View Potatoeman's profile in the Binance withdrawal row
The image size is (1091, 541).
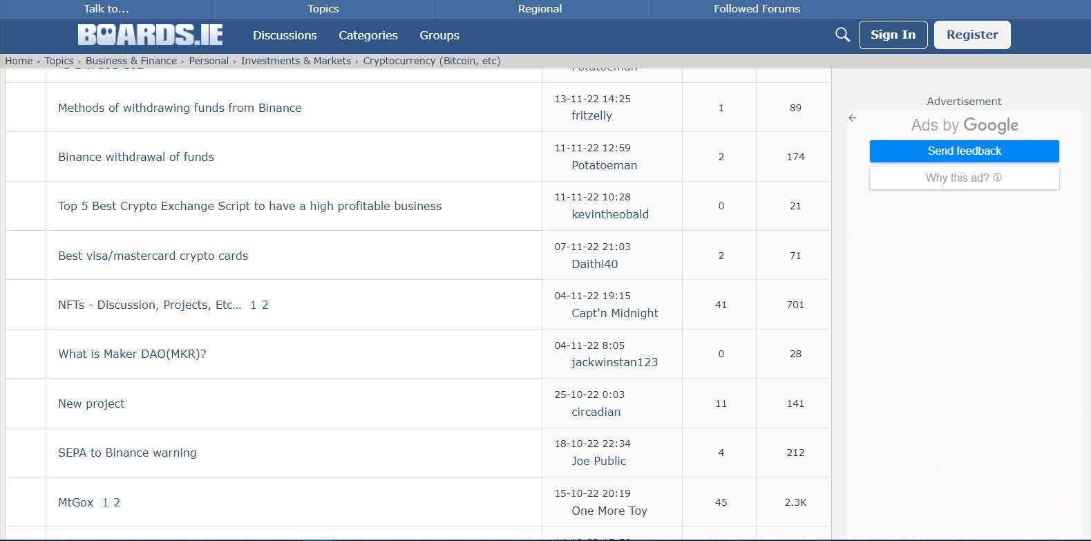(x=604, y=165)
